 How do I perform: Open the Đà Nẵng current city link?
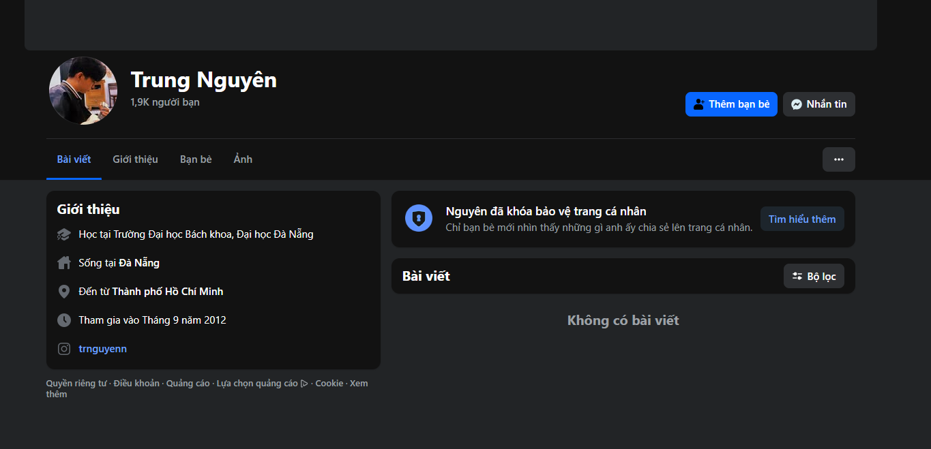139,263
